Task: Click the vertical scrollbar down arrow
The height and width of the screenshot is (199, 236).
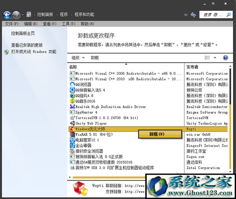Action: pyautogui.click(x=230, y=172)
